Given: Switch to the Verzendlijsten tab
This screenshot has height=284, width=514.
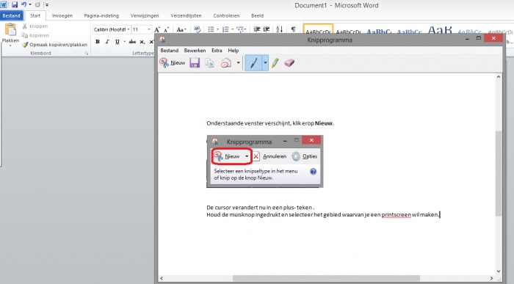Looking at the screenshot, I should point(186,15).
